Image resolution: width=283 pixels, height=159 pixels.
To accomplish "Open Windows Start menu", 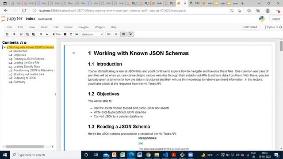I will point(5,155).
